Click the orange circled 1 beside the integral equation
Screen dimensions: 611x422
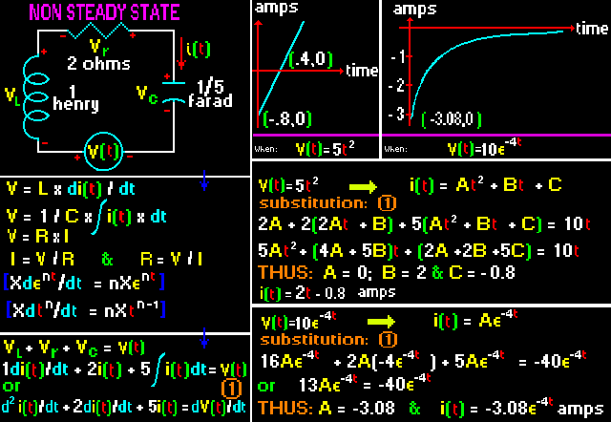click(x=231, y=388)
